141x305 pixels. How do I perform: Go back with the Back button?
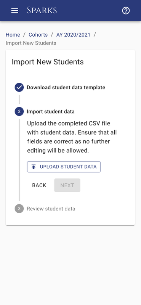pos(39,185)
